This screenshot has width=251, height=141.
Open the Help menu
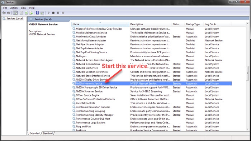(x=32, y=8)
